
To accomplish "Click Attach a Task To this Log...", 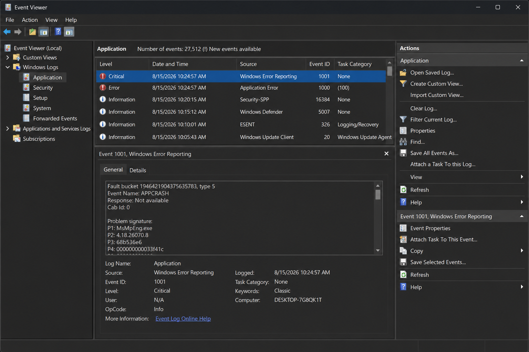I will tap(443, 164).
